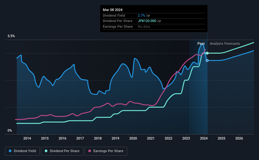
Task: Click the 0% y-axis label
Action: pyautogui.click(x=10, y=130)
